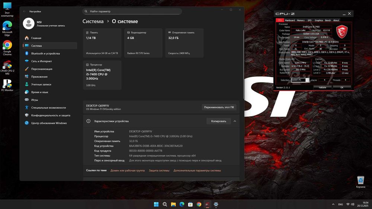Image resolution: width=372 pixels, height=209 pixels.
Task: Open CPUID CPU-Z MSI desktop shortcut
Action: click(7, 68)
